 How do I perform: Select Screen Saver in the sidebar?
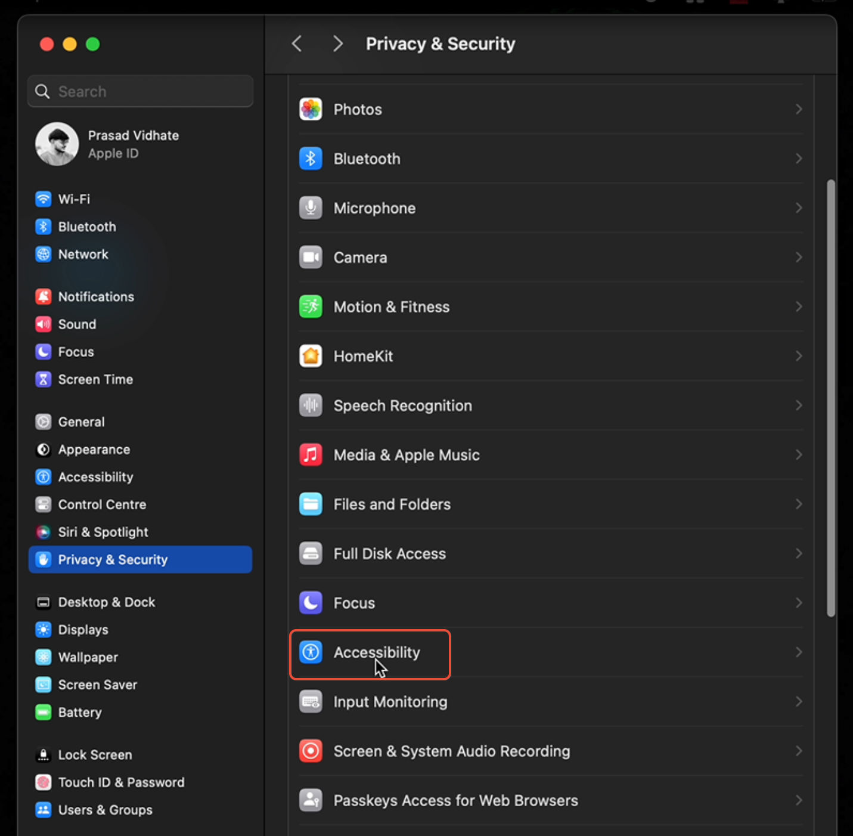tap(140, 685)
